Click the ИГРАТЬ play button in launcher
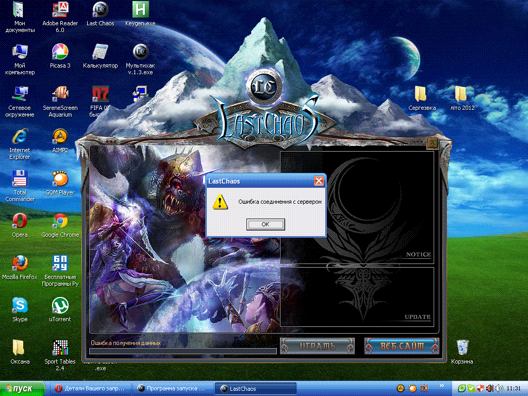This screenshot has width=528, height=396. 317,346
